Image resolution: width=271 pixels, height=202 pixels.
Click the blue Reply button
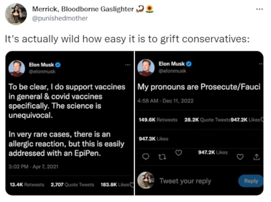(x=251, y=181)
